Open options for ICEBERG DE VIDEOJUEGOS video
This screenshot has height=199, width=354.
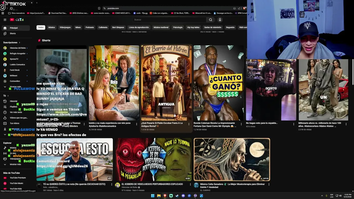(190, 184)
